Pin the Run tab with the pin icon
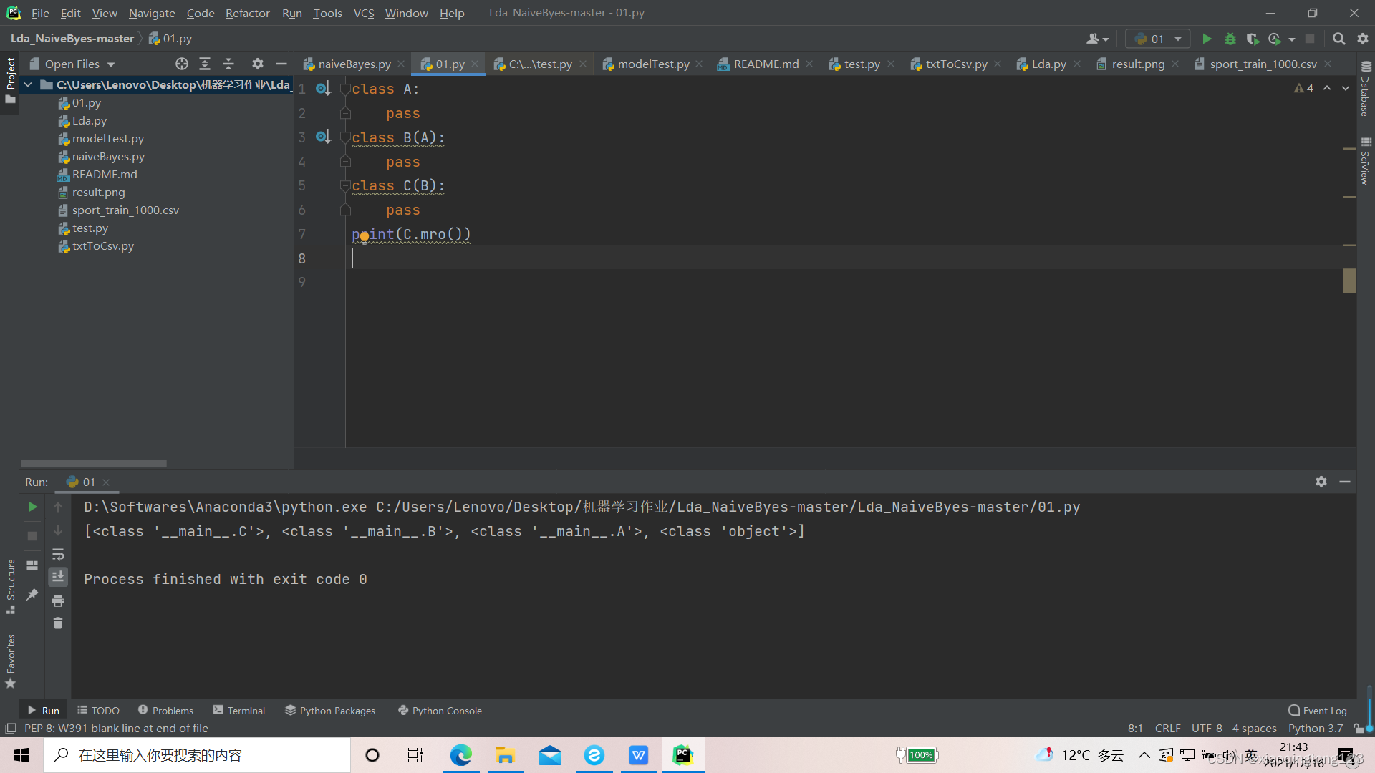Image resolution: width=1375 pixels, height=773 pixels. [32, 594]
